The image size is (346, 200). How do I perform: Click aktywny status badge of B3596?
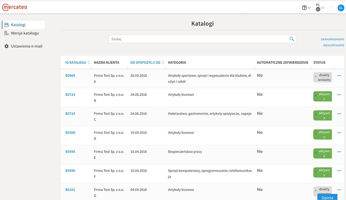[322, 172]
